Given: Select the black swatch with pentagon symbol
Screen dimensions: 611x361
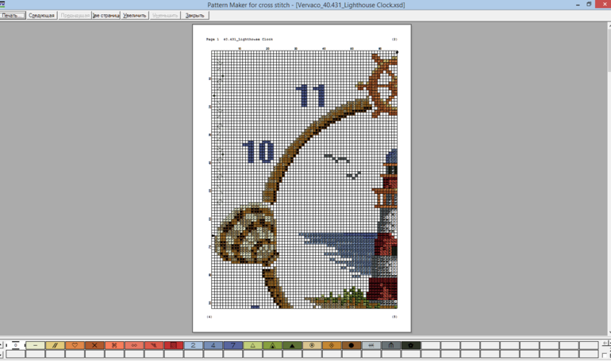Looking at the screenshot, I should click(411, 346).
